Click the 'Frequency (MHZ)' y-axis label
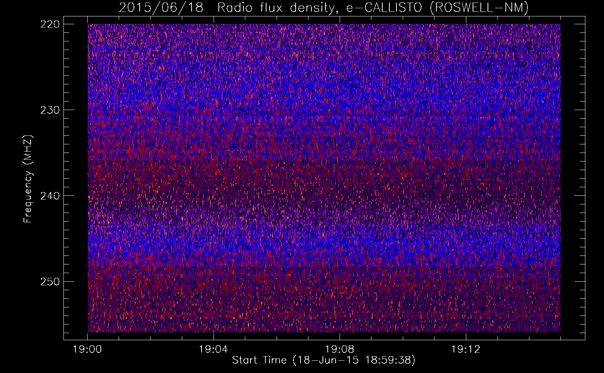604x373 pixels. (28, 179)
